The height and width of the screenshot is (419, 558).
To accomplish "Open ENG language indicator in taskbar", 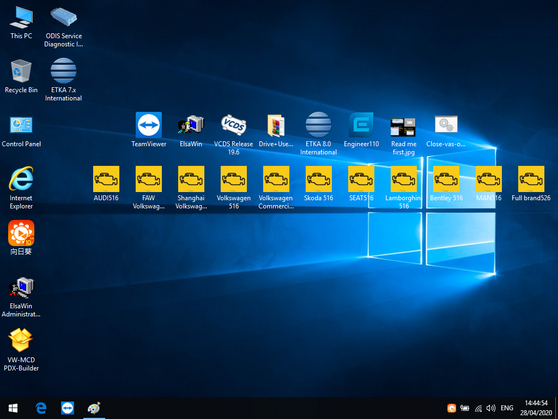I will click(x=507, y=408).
